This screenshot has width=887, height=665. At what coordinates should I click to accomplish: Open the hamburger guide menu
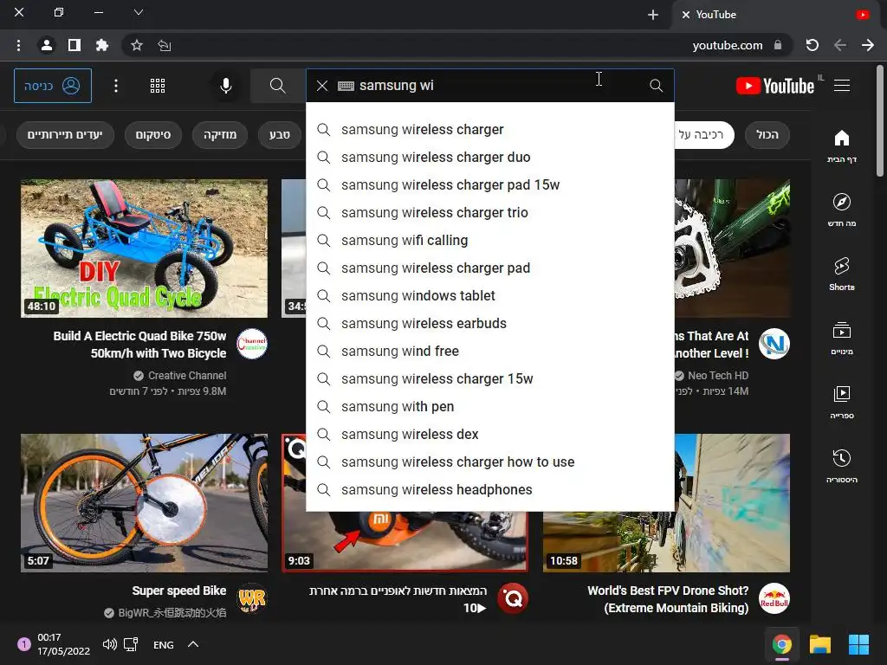842,86
